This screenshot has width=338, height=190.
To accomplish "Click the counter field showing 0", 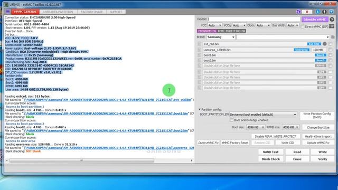I will coord(307,12).
